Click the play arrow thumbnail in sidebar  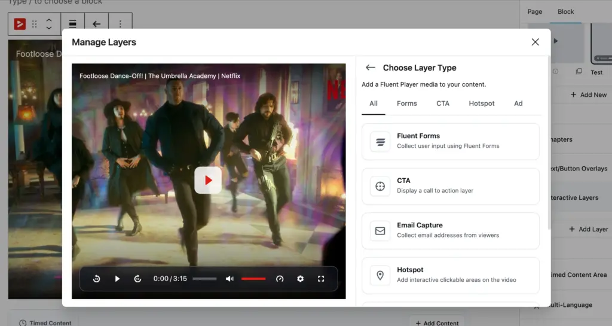point(556,41)
